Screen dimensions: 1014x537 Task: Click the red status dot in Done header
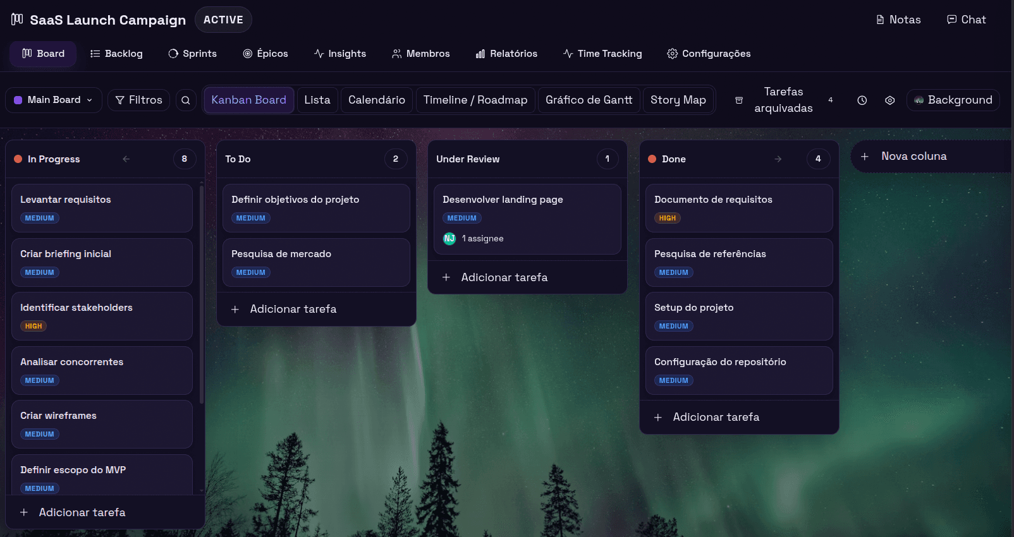[x=652, y=159]
